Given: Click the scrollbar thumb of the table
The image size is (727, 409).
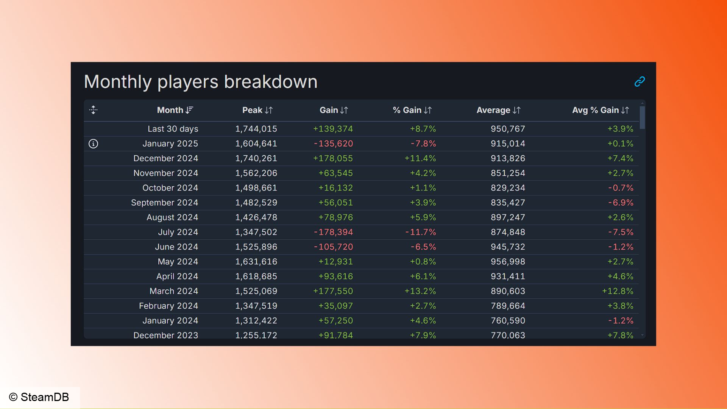Looking at the screenshot, I should [x=642, y=117].
